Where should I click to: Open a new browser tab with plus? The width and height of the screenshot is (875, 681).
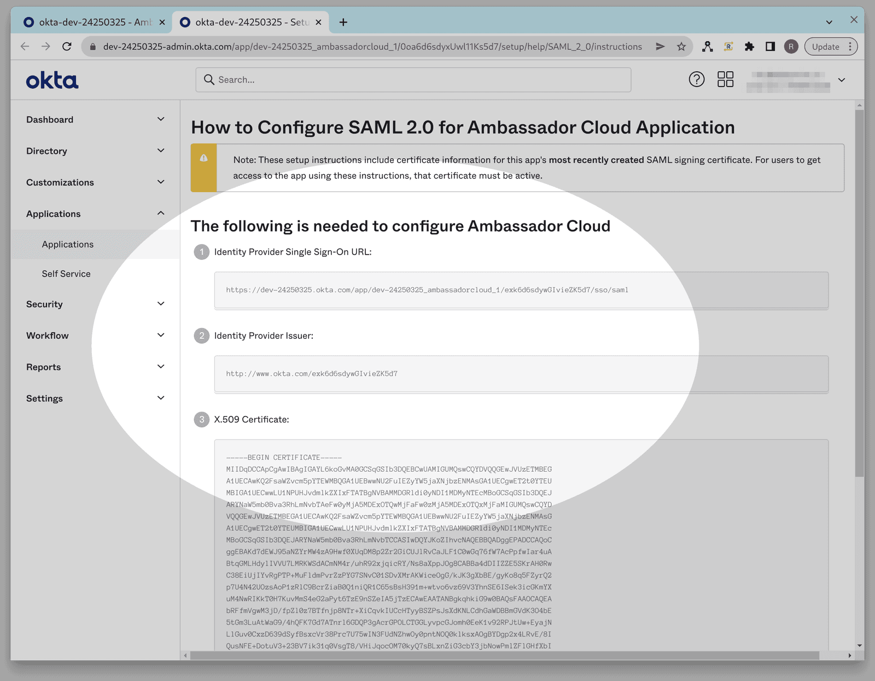pyautogui.click(x=343, y=22)
